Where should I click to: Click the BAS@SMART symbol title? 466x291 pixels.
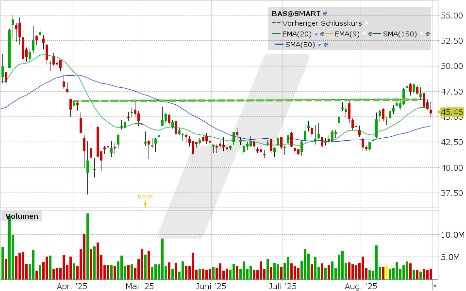(x=296, y=14)
